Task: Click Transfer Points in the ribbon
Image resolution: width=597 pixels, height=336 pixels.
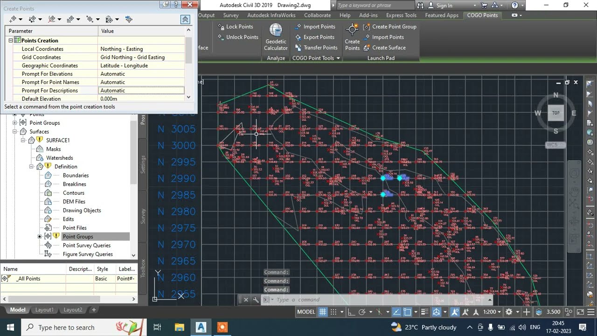Action: click(x=316, y=48)
